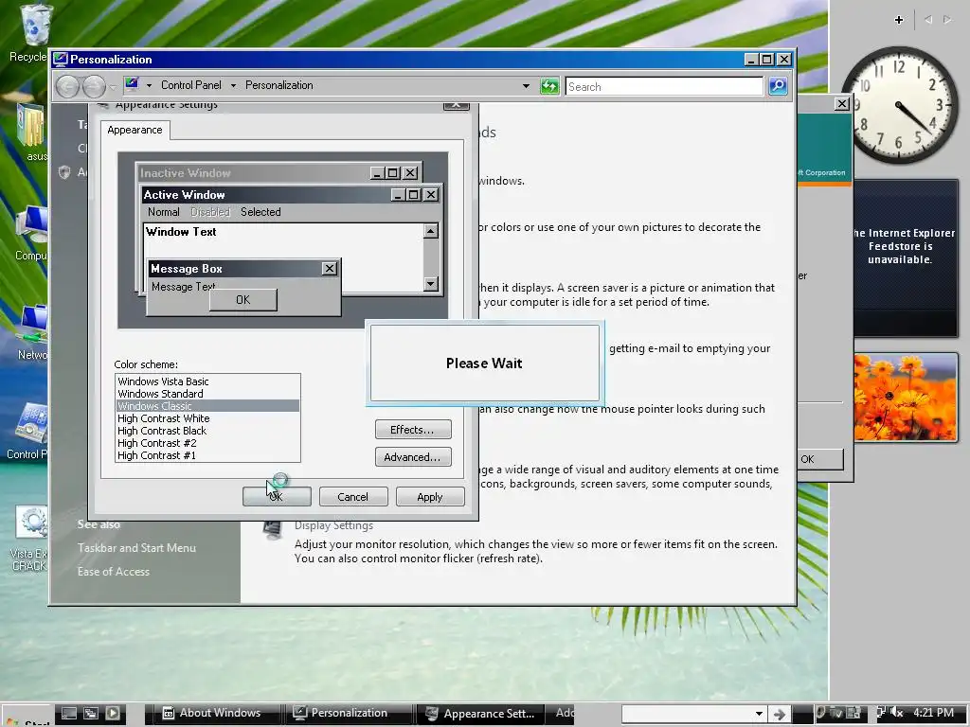Click the orange flowers slideshow gadget
The height and width of the screenshot is (727, 970).
906,398
